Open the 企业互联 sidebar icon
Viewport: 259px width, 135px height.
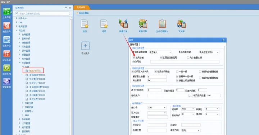pos(6,54)
